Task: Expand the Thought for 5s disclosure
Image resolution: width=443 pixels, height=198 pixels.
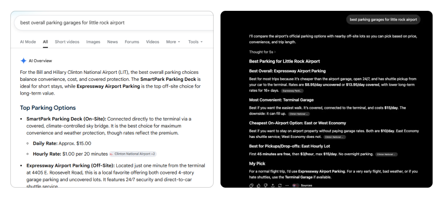Action: point(262,52)
